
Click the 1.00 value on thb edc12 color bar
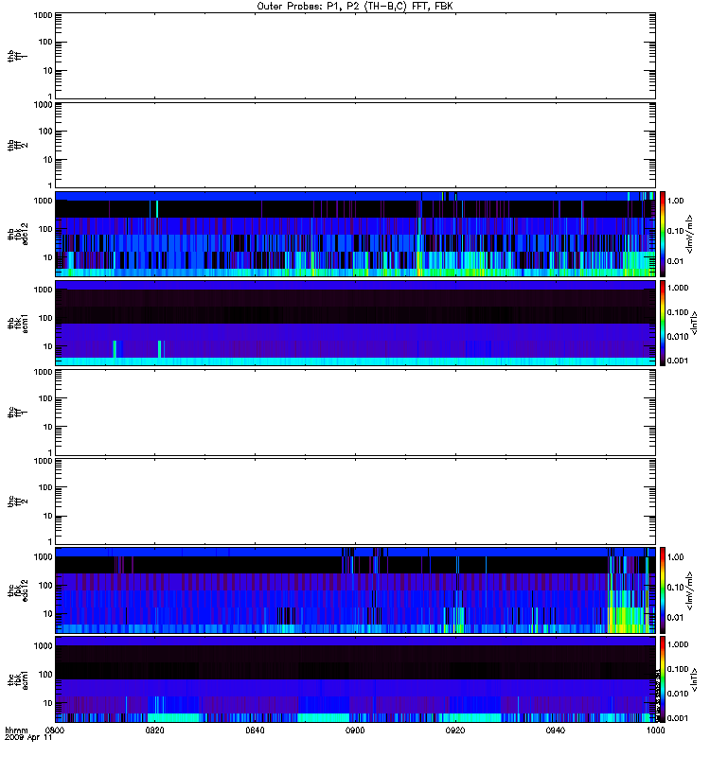[x=676, y=201]
